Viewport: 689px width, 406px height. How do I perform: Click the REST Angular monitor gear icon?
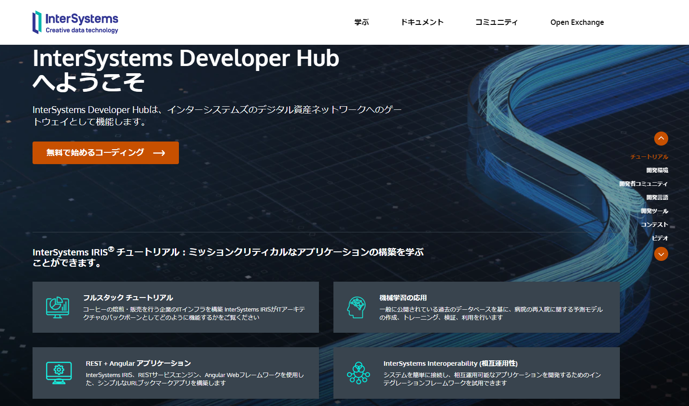point(59,373)
